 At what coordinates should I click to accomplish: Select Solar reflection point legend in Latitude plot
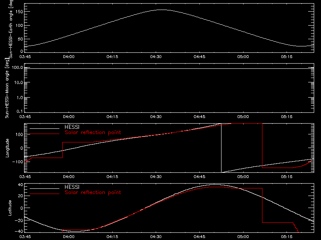click(x=93, y=192)
